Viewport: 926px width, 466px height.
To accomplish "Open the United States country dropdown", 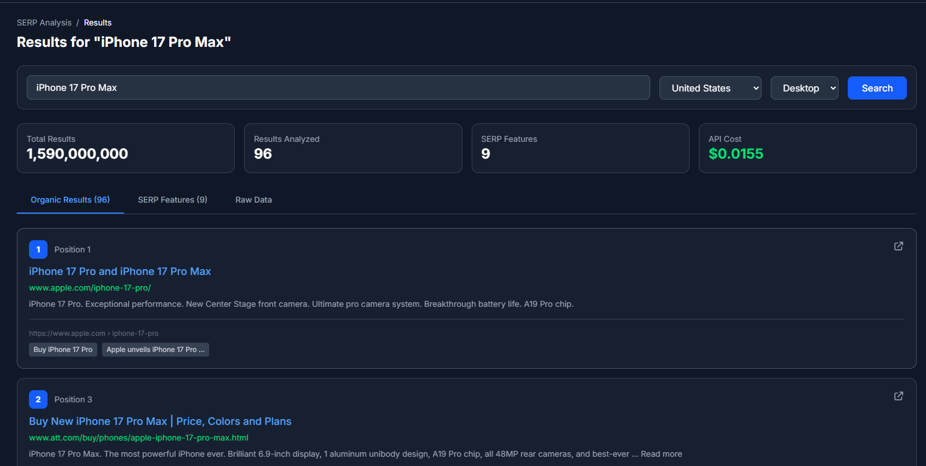I will pos(710,88).
